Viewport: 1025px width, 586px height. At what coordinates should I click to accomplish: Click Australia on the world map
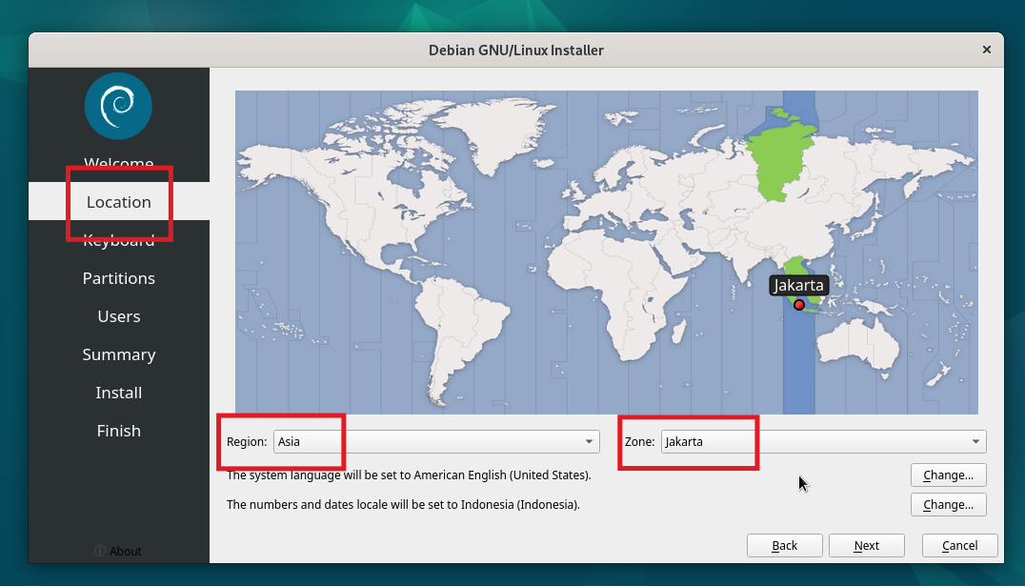[x=857, y=345]
